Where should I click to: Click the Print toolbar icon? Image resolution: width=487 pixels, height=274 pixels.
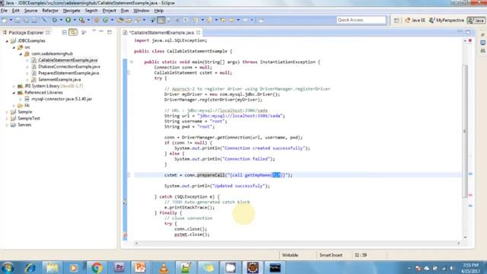pyautogui.click(x=34, y=21)
